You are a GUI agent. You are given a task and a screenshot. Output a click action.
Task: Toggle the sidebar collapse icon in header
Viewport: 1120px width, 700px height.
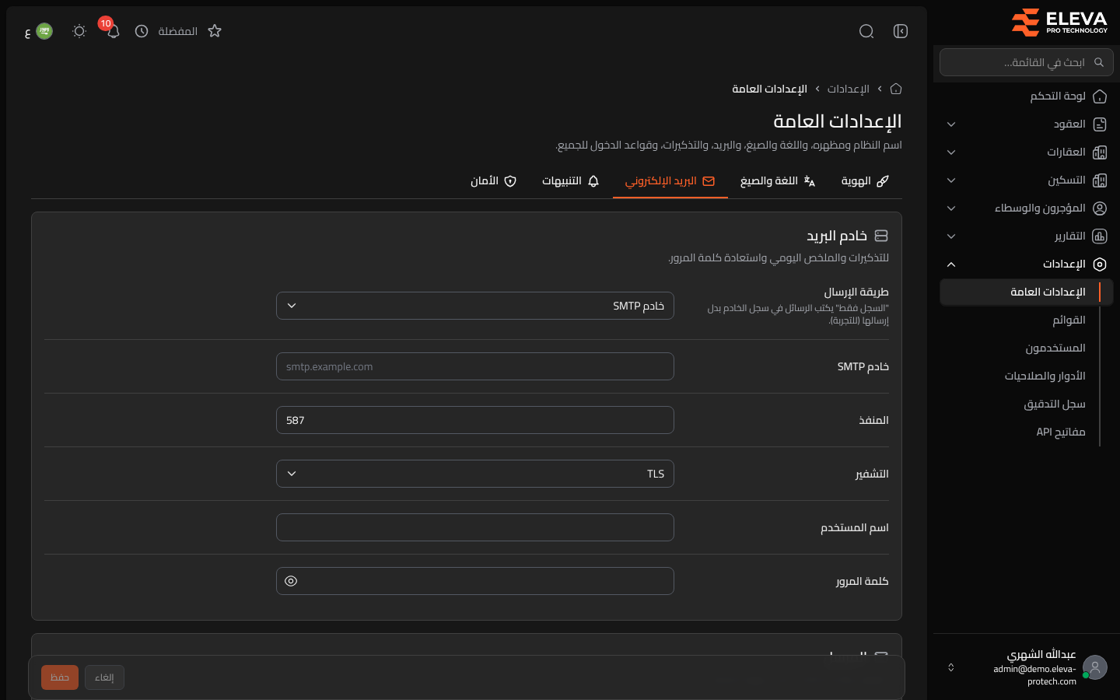[x=901, y=31]
